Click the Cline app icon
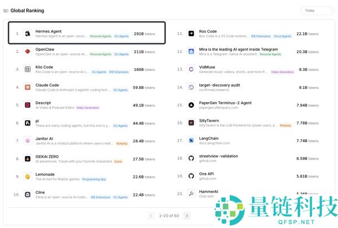Viewport: 338px width, 228px height. click(x=28, y=195)
